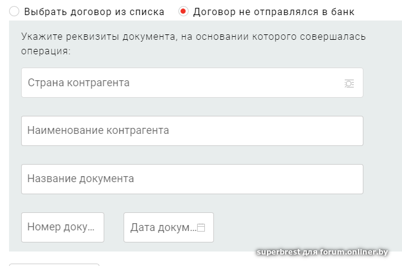Viewport: 402px width, 266px height.
Task: Open the calendar icon in Дата документа
Action: pyautogui.click(x=201, y=228)
